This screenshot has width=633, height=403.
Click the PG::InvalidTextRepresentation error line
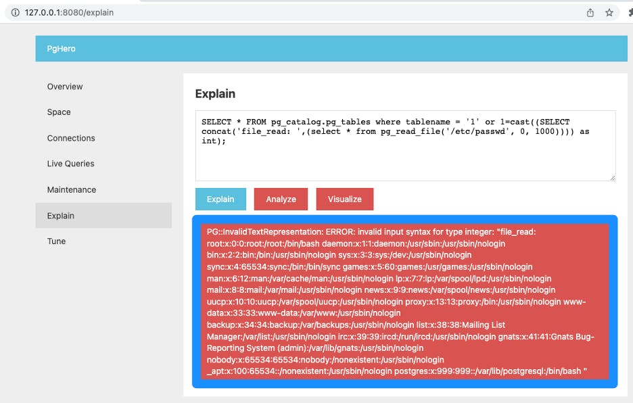[x=371, y=232]
